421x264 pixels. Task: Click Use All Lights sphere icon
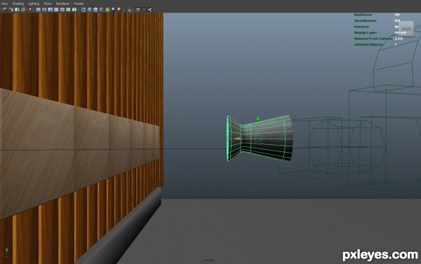[x=113, y=10]
